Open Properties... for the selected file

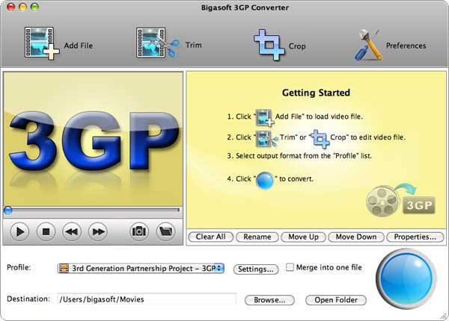[x=415, y=237]
